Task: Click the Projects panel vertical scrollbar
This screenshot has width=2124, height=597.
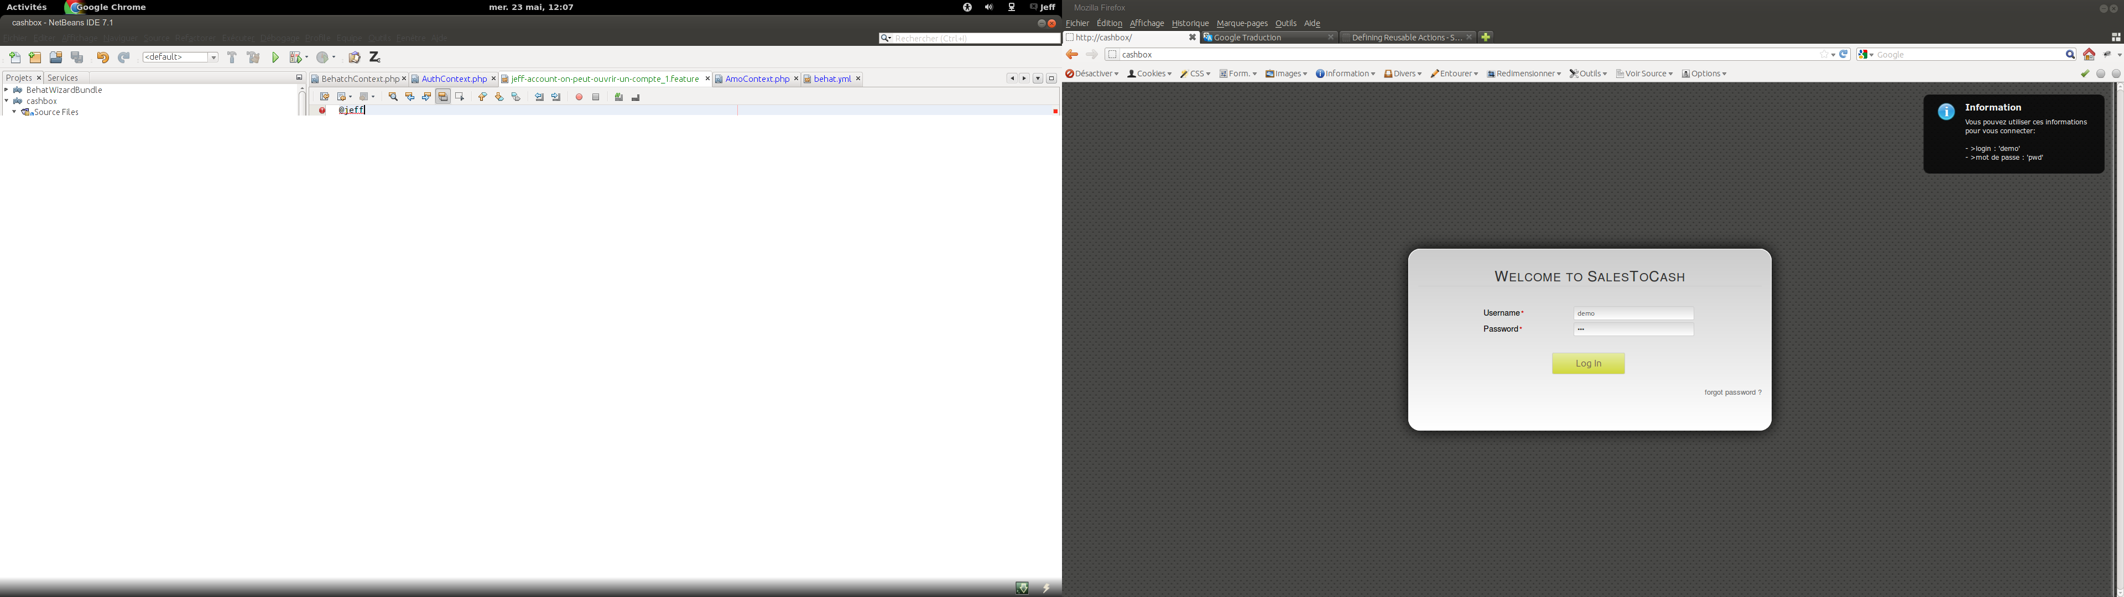Action: click(302, 101)
